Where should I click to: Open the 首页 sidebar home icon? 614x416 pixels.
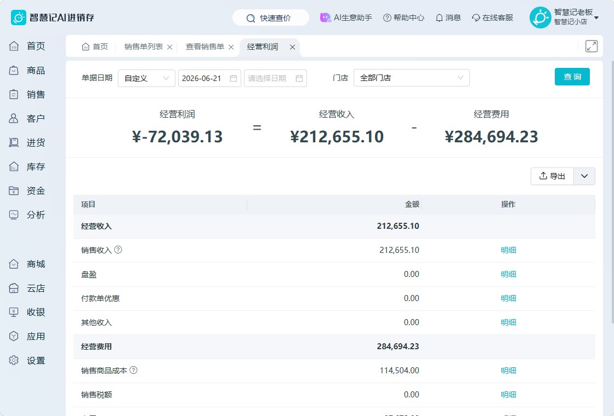point(14,46)
